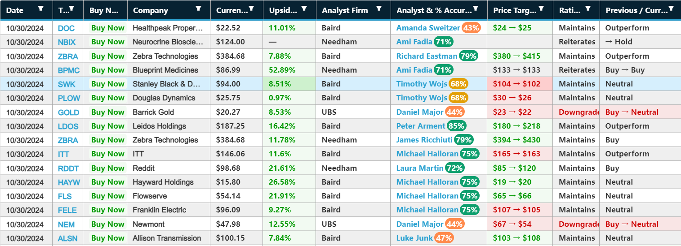This screenshot has width=681, height=246.
Task: Click the Analyst Firm filter funnel
Action: pyautogui.click(x=379, y=9)
